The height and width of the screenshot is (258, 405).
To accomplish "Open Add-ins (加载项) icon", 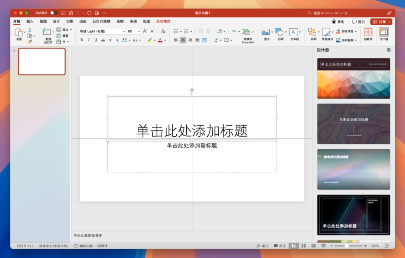I will [x=368, y=32].
